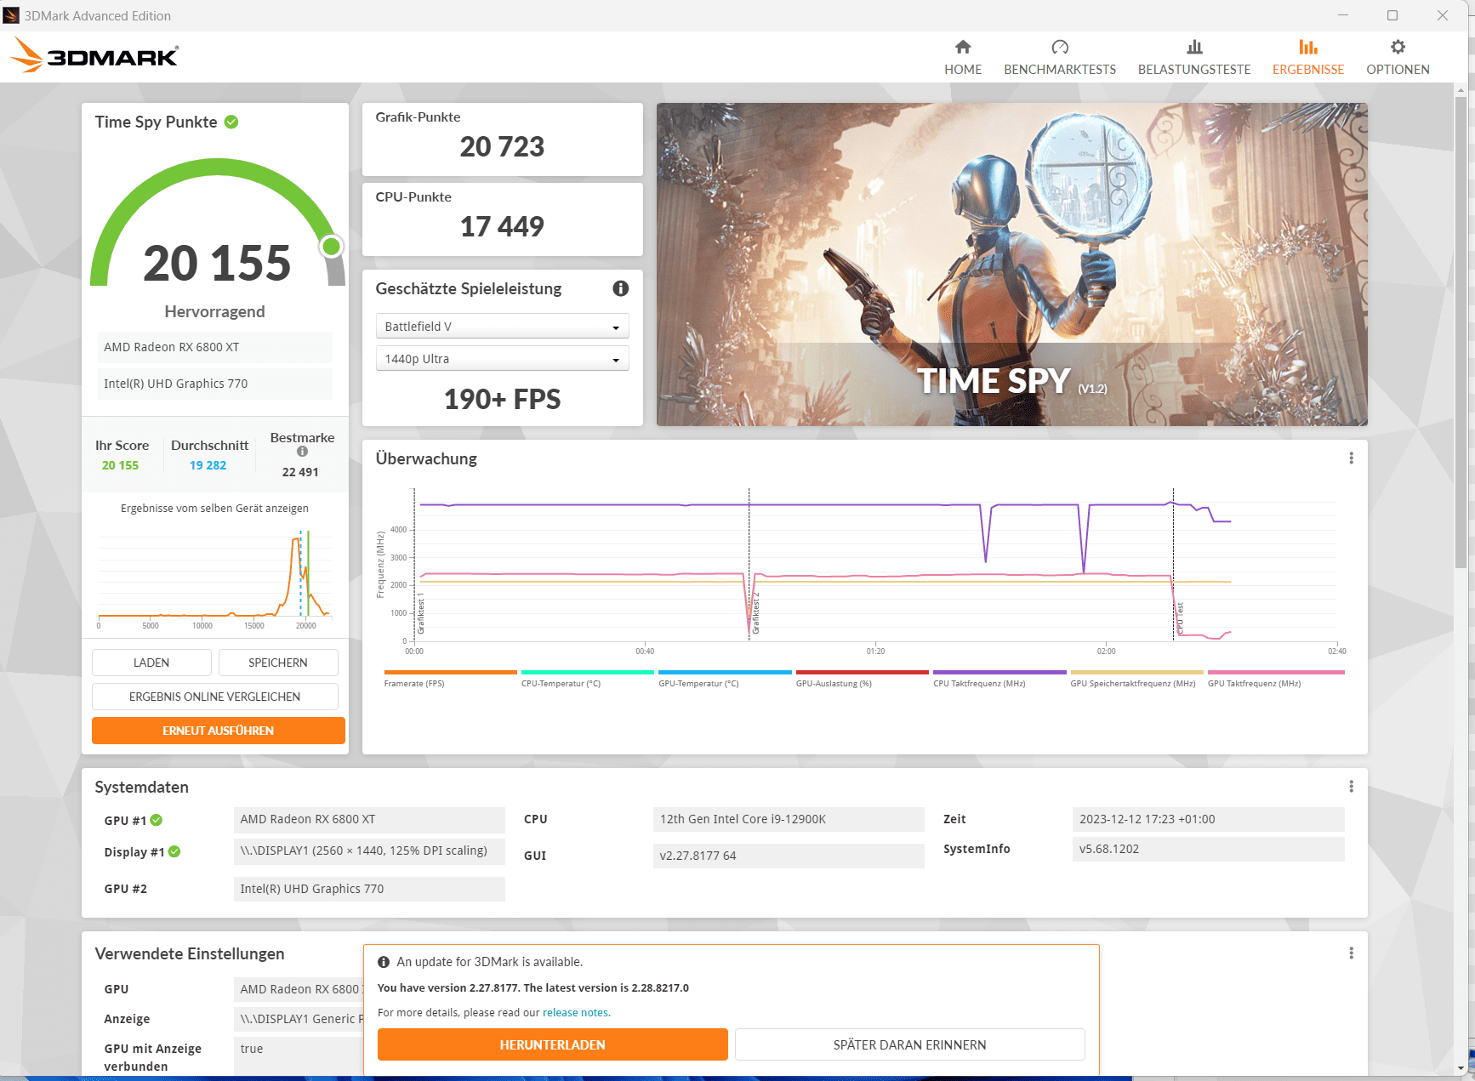Screen dimensions: 1475x1081
Task: Click the 190+ FPS estimate
Action: click(x=502, y=399)
